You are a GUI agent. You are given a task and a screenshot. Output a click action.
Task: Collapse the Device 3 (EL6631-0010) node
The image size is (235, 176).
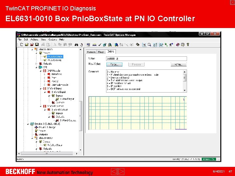pyautogui.click(x=28, y=124)
